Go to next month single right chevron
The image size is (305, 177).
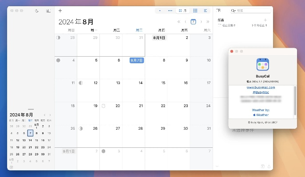201,22
